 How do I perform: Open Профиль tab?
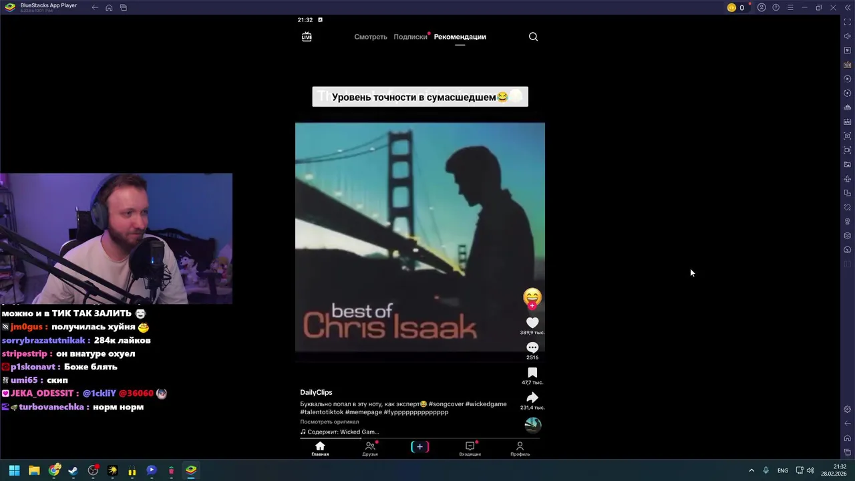point(520,449)
